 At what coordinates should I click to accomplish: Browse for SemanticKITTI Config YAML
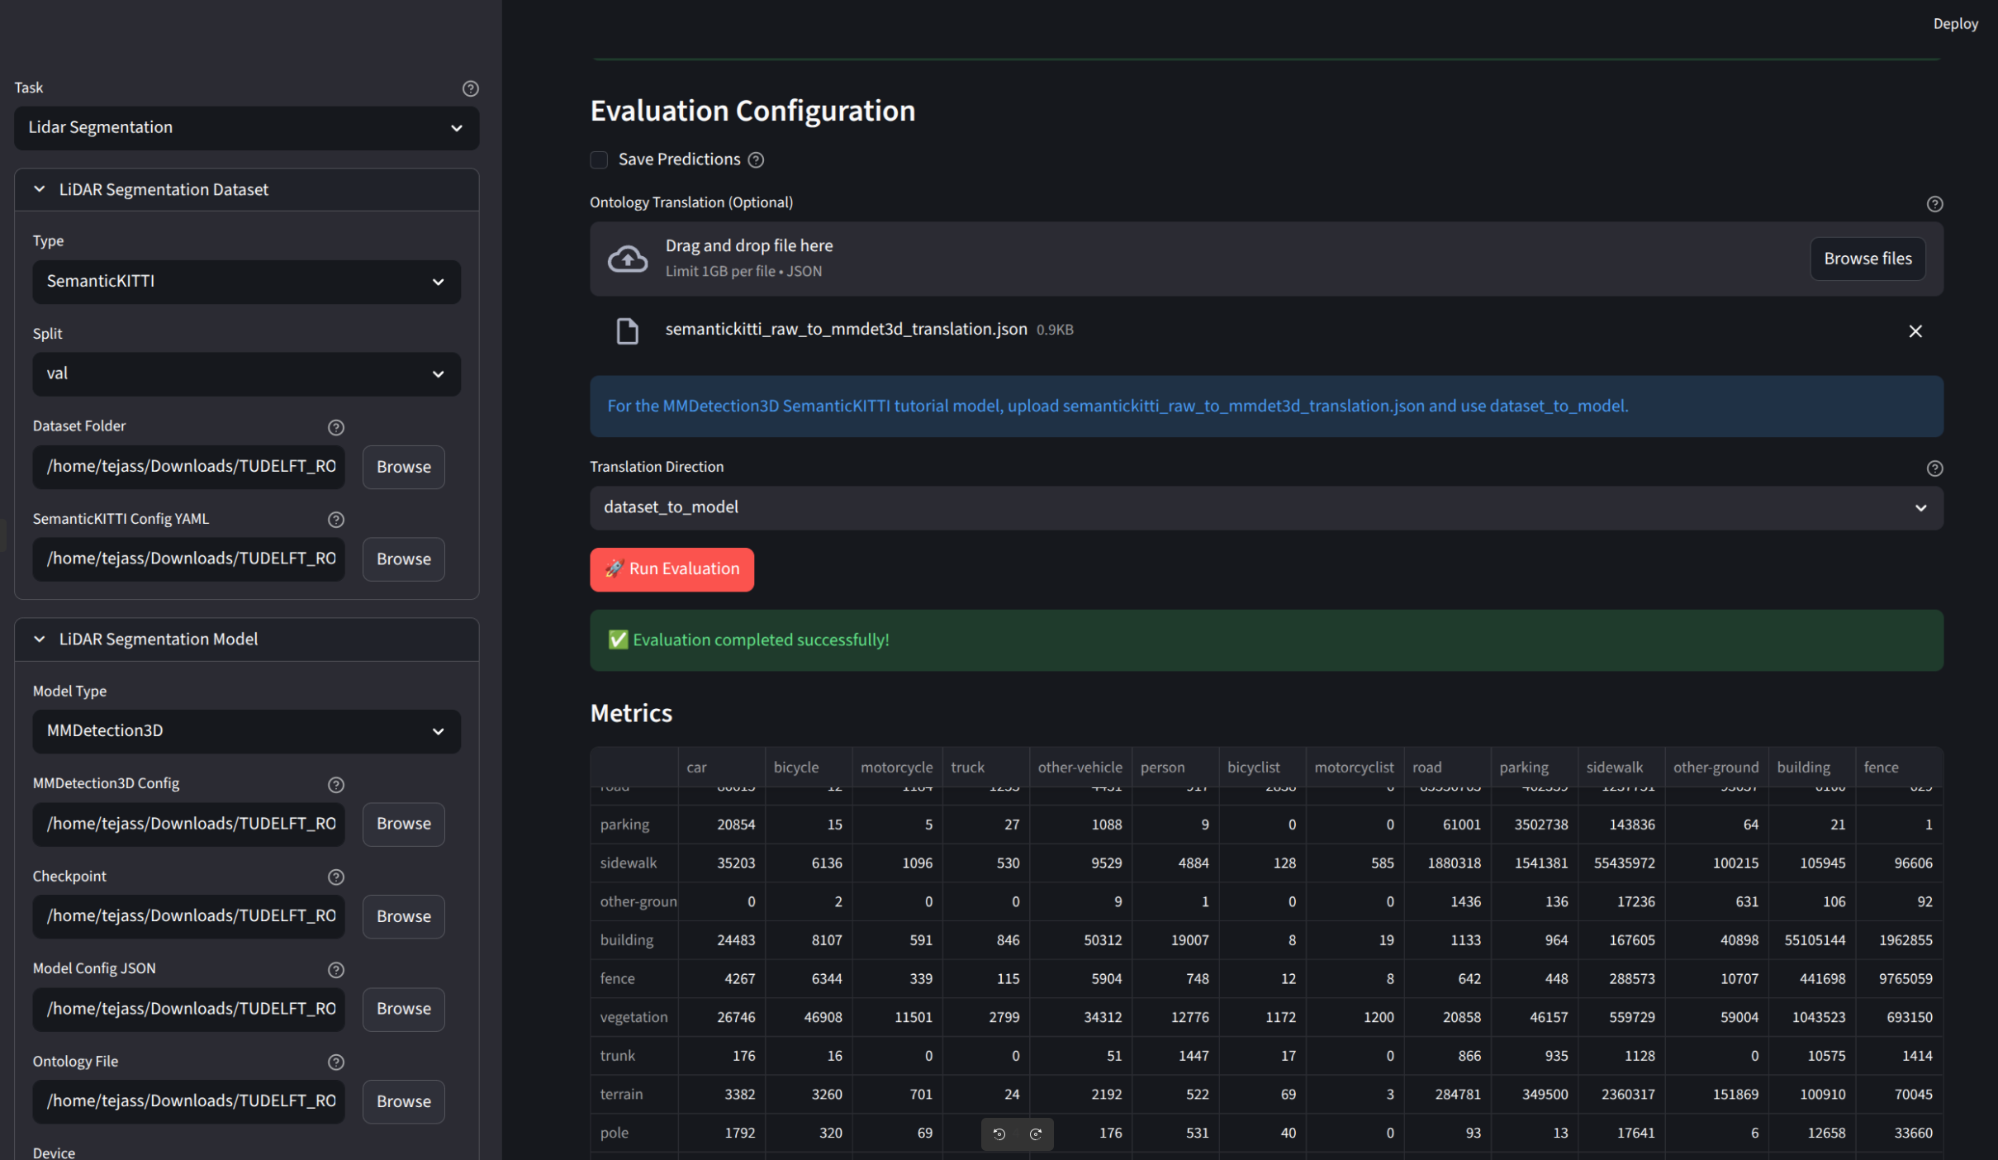[x=403, y=559]
